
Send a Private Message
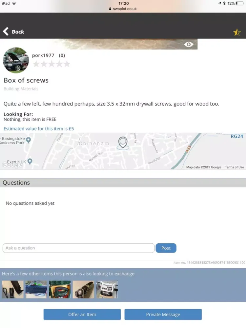click(x=163, y=315)
